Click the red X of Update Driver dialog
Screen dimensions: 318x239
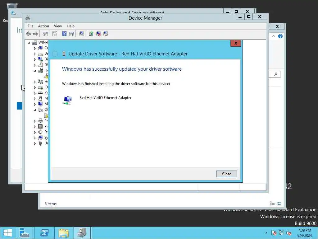pos(236,43)
